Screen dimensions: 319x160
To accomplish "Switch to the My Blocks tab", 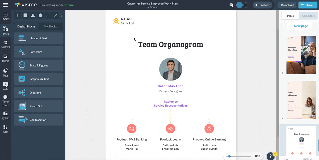I will [50, 27].
